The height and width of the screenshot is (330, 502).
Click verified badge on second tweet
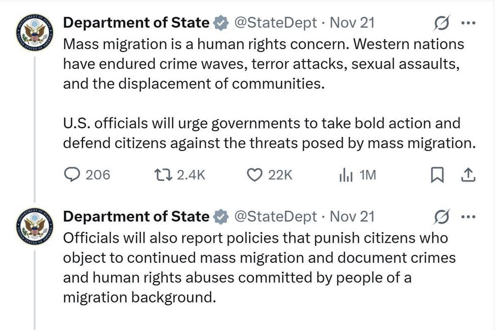(x=220, y=217)
